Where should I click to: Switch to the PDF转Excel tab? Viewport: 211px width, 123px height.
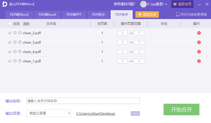(47, 15)
